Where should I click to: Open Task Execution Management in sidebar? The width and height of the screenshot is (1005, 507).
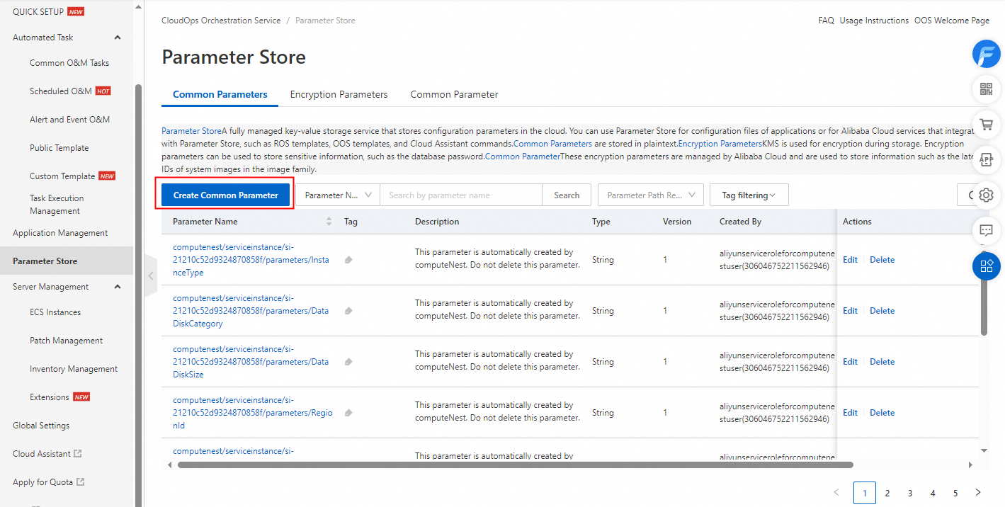pyautogui.click(x=57, y=205)
